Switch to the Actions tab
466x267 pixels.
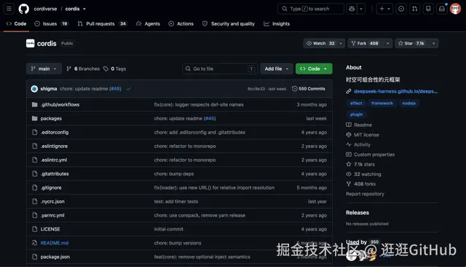pos(181,24)
